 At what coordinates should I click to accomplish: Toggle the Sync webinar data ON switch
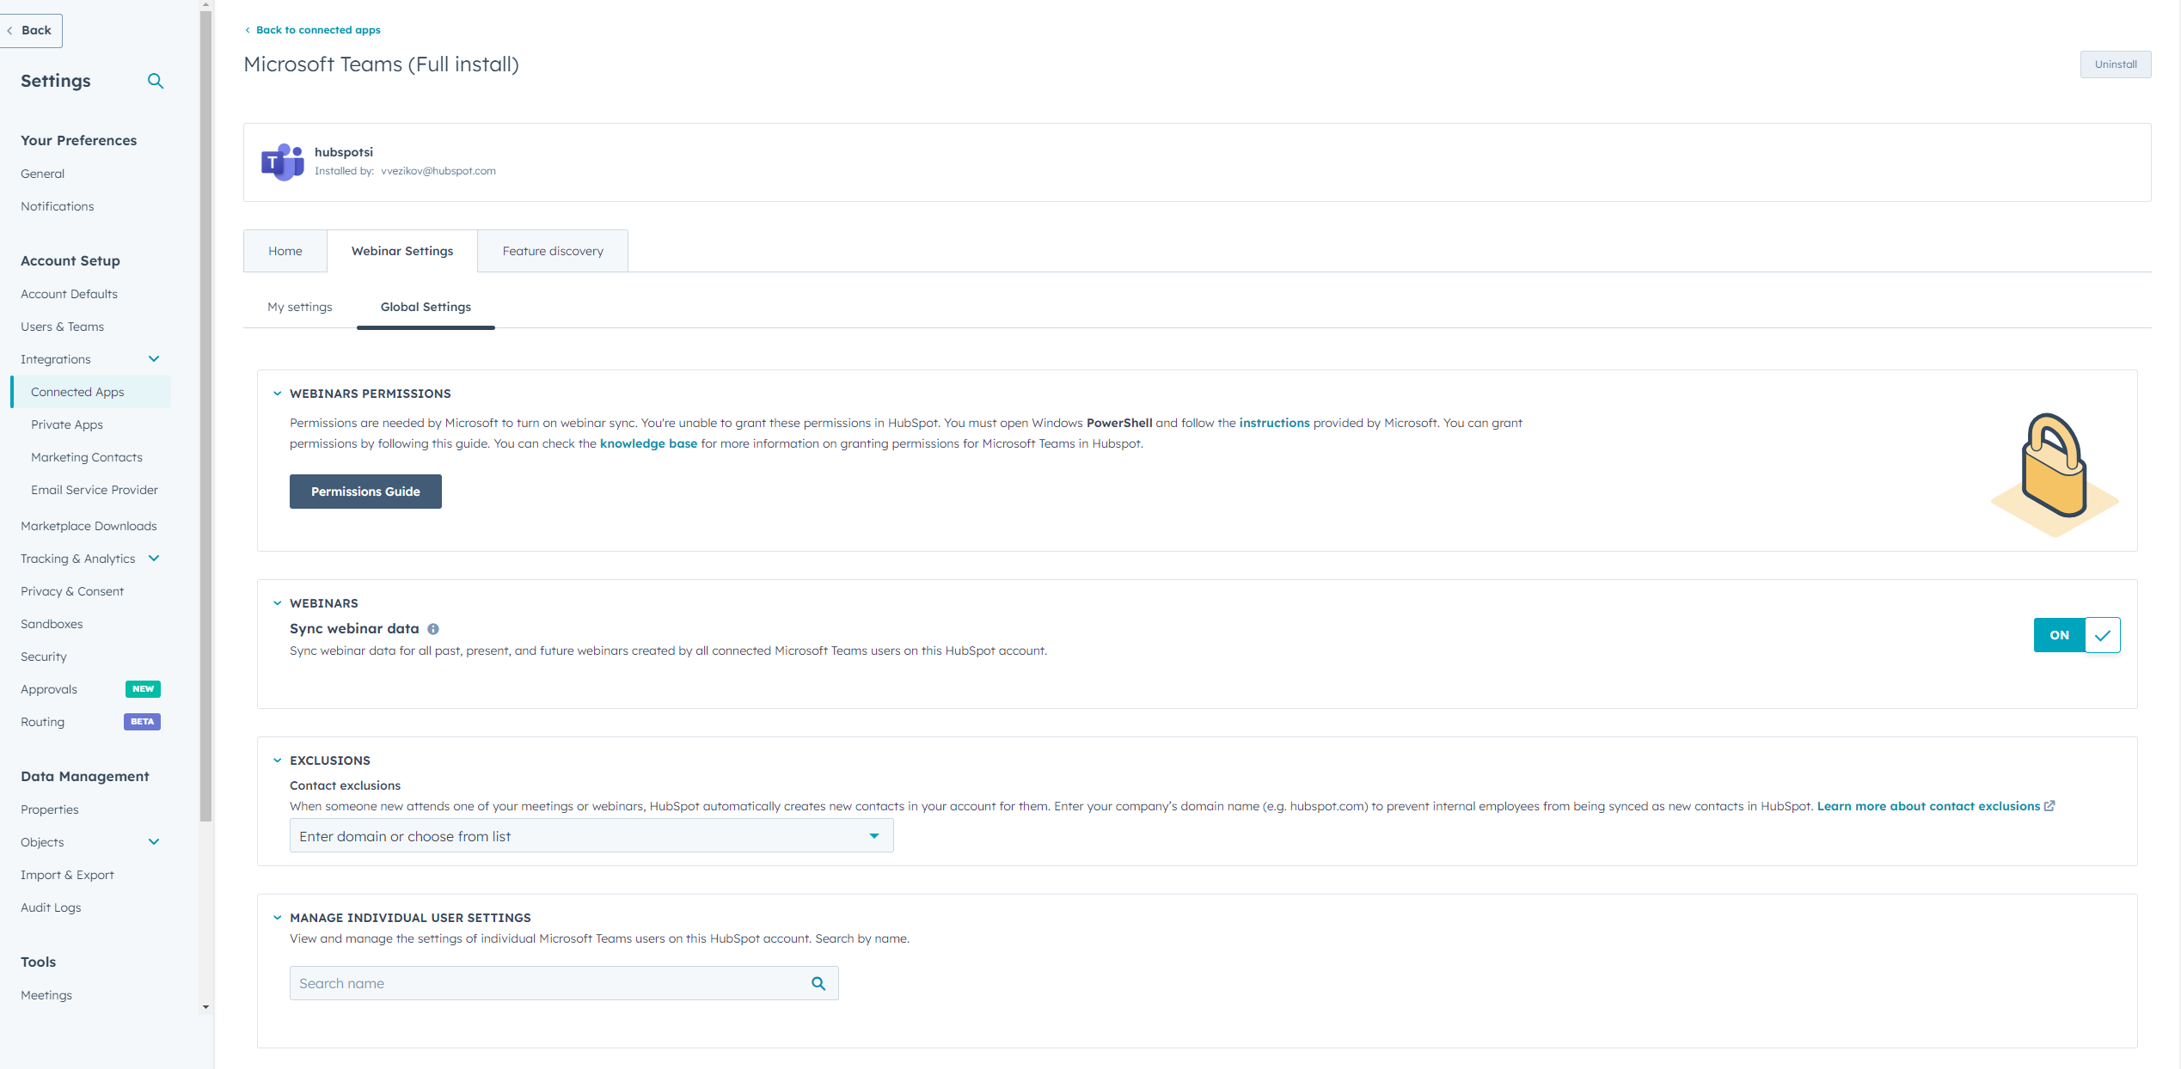[2077, 635]
